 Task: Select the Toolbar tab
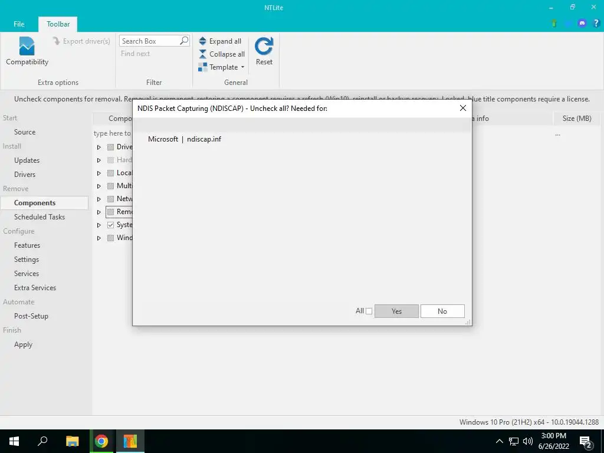coord(58,24)
